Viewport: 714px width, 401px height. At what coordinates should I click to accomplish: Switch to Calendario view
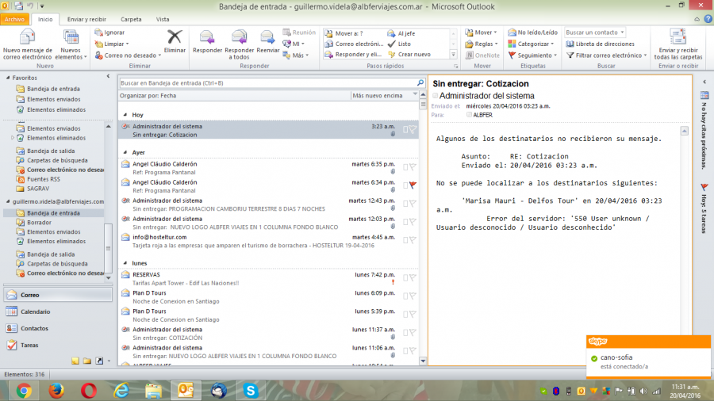pyautogui.click(x=58, y=311)
